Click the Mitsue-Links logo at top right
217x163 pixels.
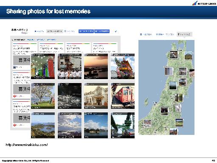click(204, 3)
